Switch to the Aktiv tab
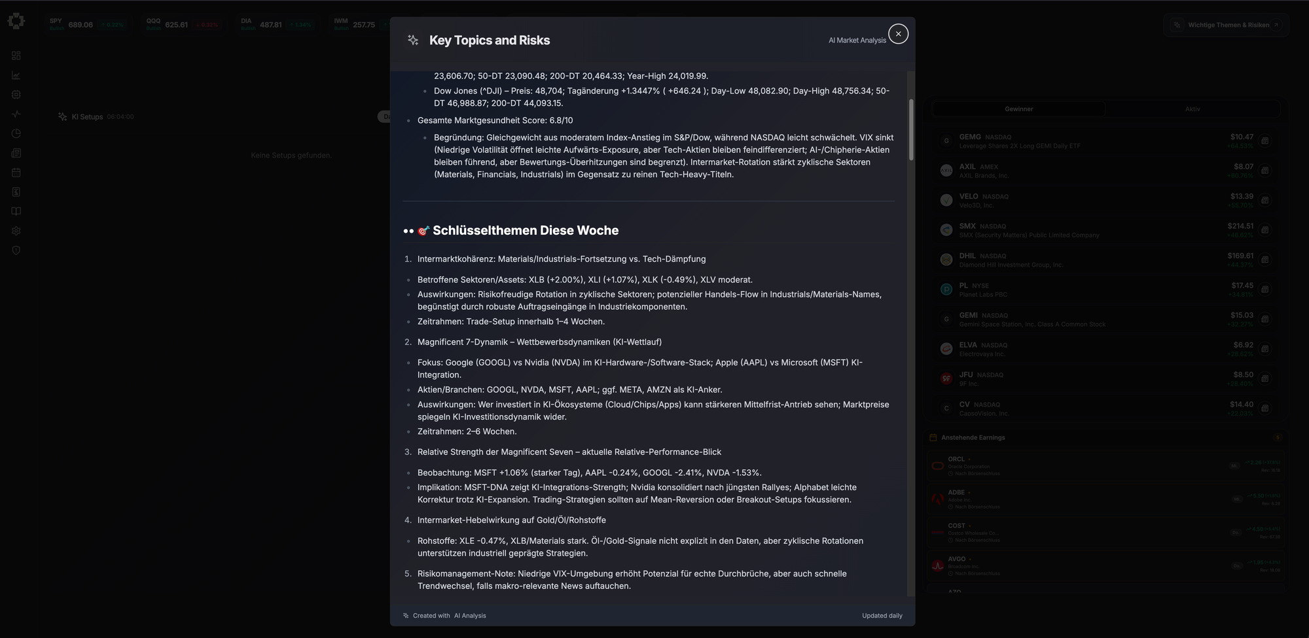The height and width of the screenshot is (638, 1309). [1192, 109]
